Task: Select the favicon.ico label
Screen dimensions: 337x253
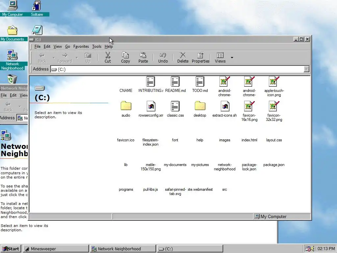Action: pos(126,140)
